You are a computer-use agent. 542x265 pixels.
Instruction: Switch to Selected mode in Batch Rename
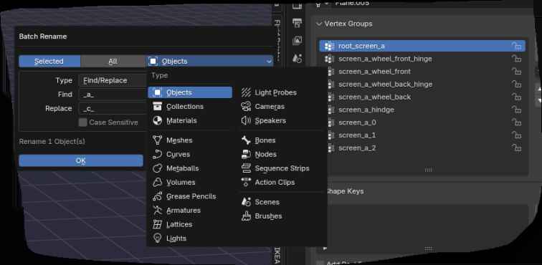pyautogui.click(x=49, y=62)
